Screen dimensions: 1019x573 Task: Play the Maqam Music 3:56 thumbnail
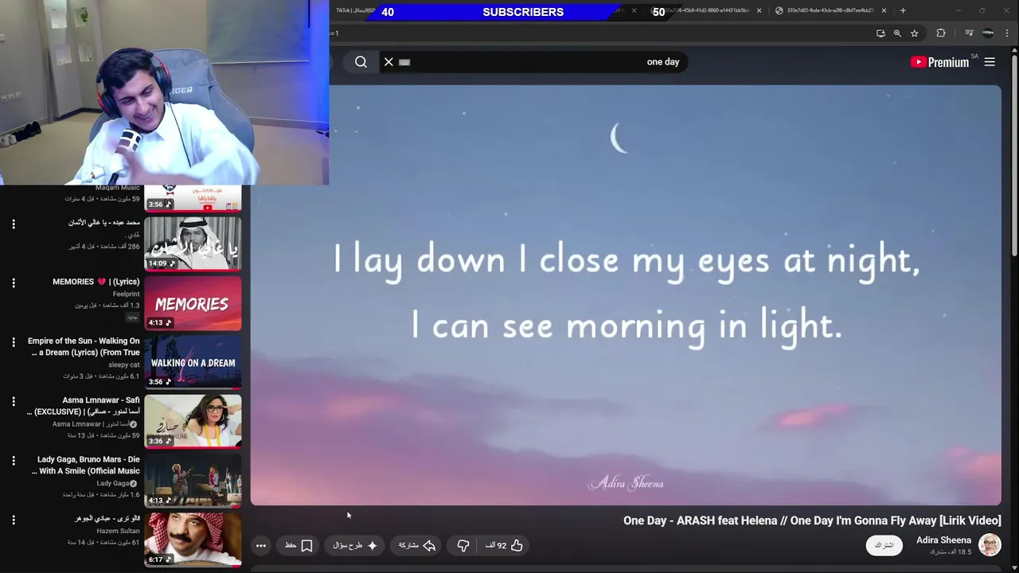193,198
